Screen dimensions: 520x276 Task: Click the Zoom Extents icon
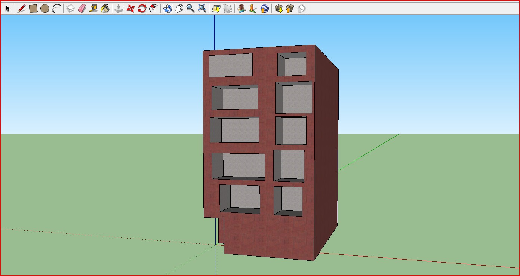202,9
